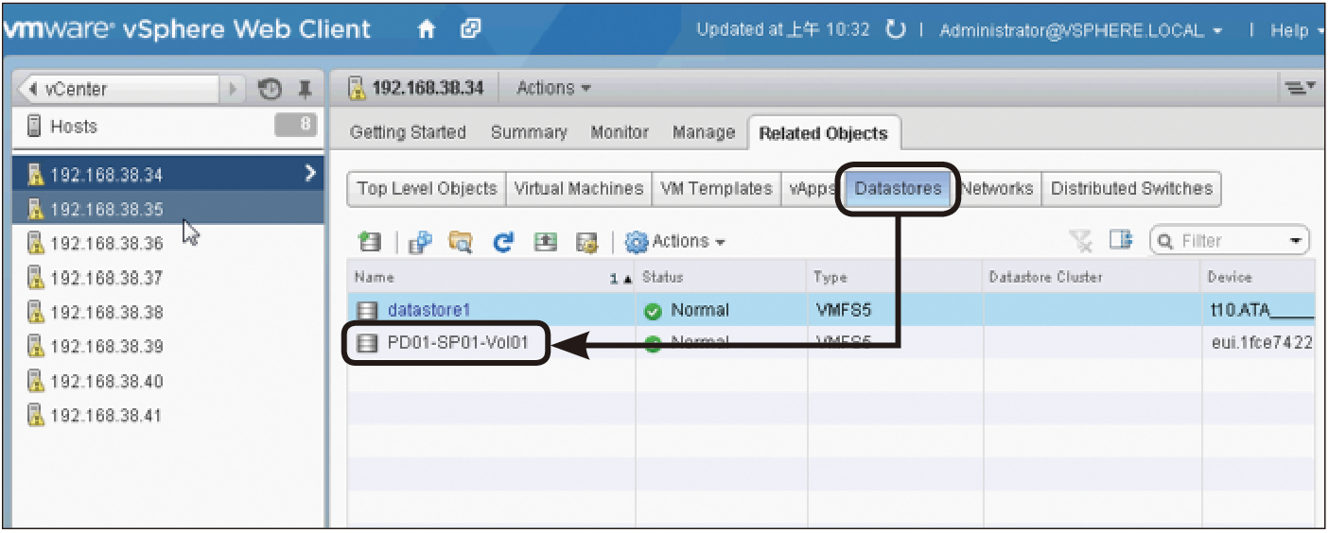
Task: Pin the navigator panel
Action: pyautogui.click(x=305, y=89)
